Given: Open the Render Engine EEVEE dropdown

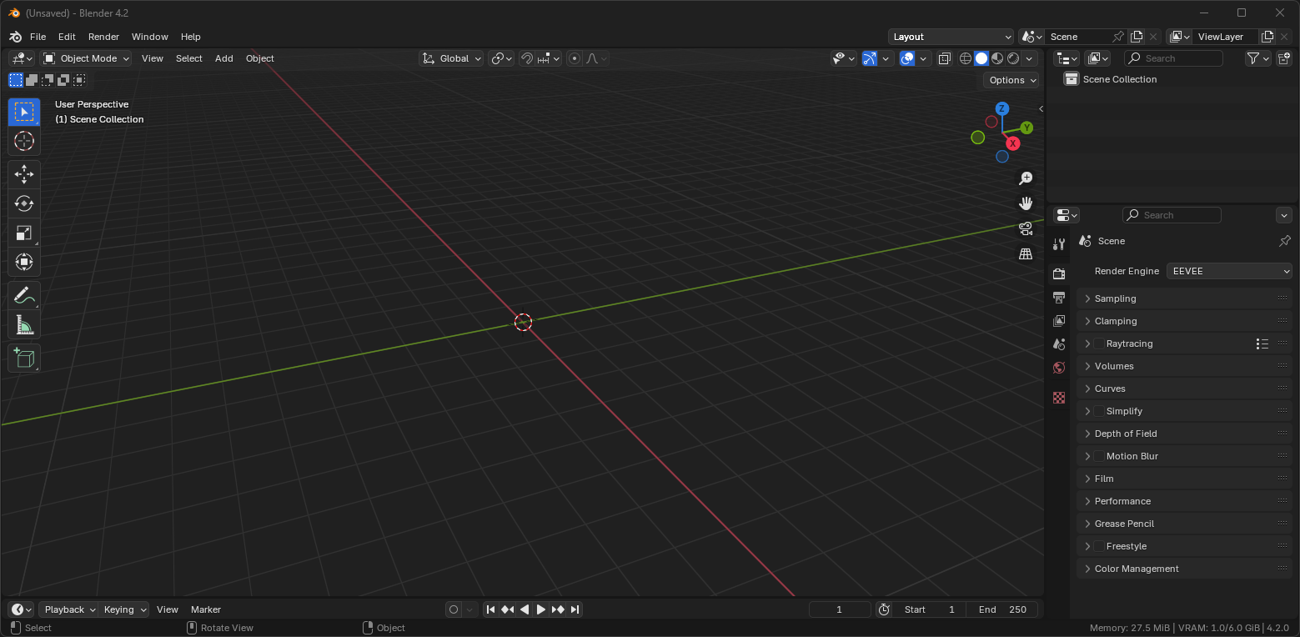Looking at the screenshot, I should (1229, 271).
